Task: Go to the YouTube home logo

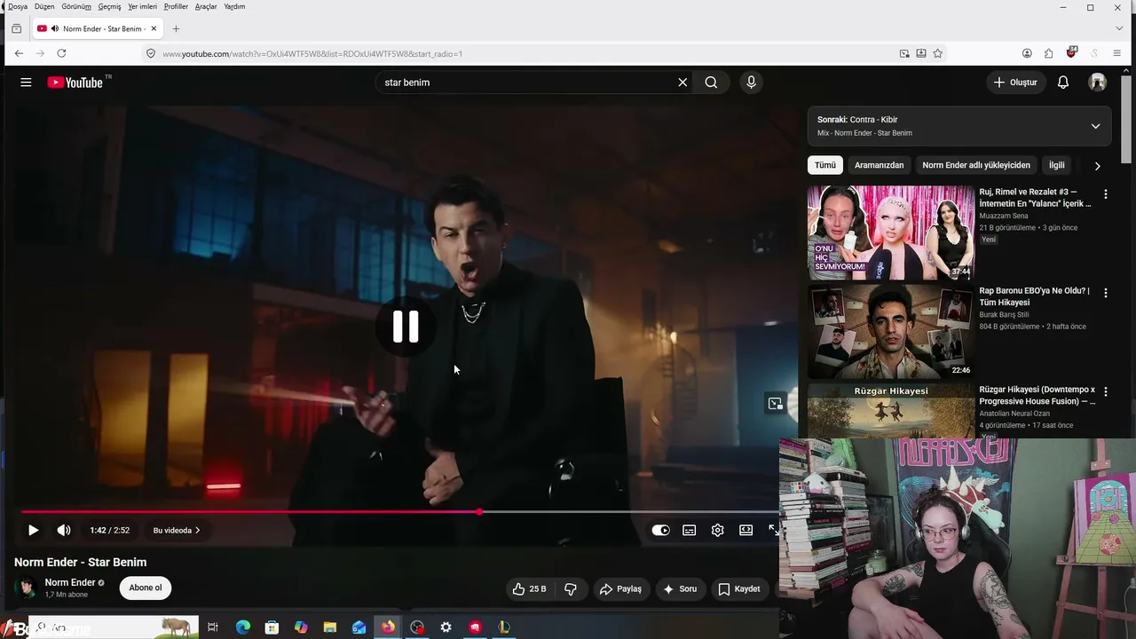Action: (x=75, y=83)
